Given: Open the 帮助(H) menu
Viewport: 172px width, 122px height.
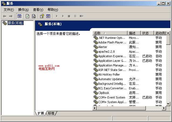Looking at the screenshot, I should (53, 10).
